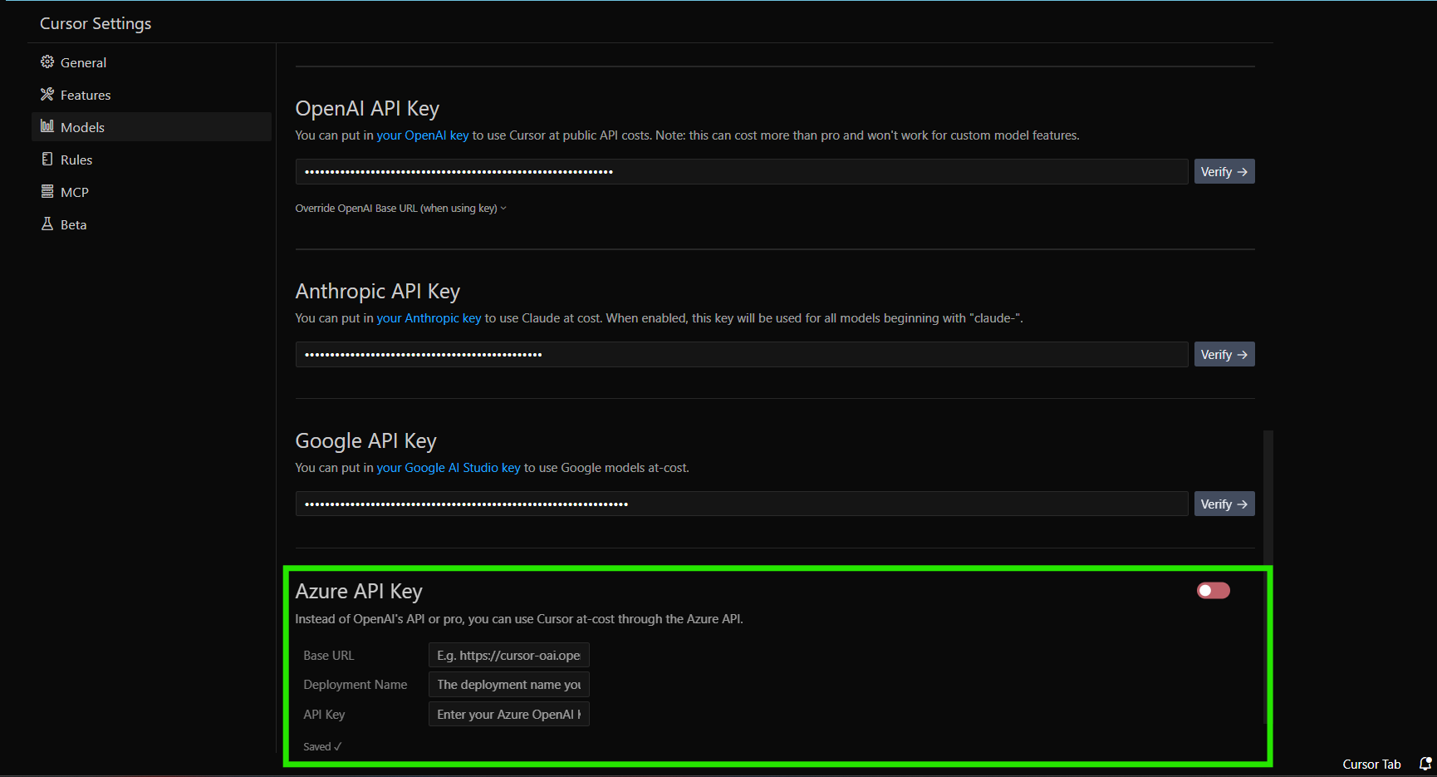
Task: Open 'your Google AI Studio key' link
Action: (x=449, y=468)
